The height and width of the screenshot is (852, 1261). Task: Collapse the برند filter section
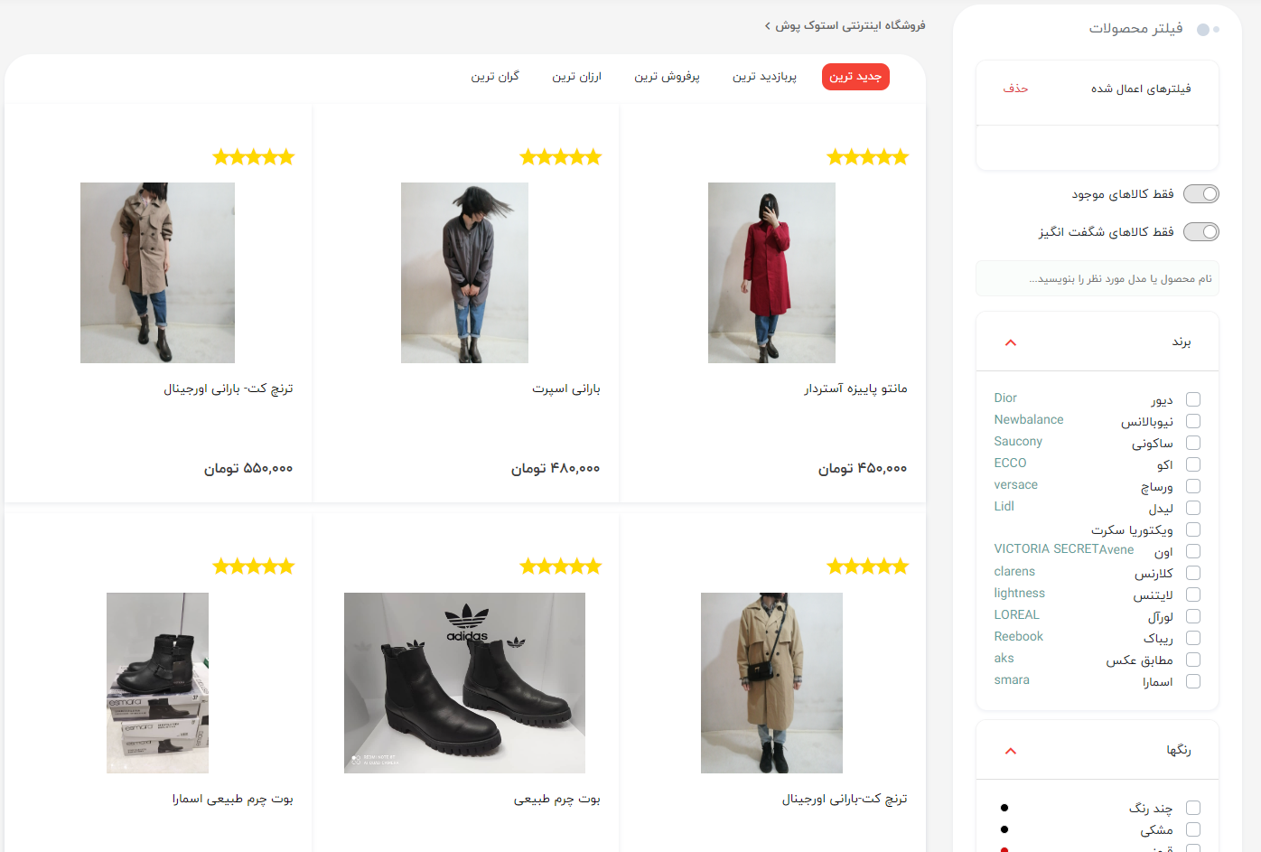(x=1011, y=342)
